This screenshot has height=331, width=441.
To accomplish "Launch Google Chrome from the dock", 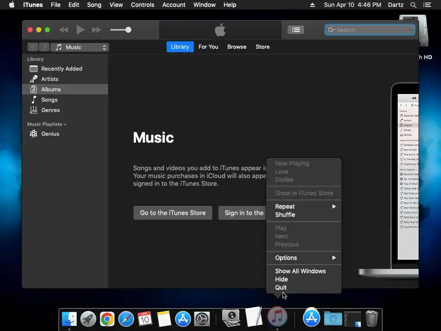I will point(107,319).
